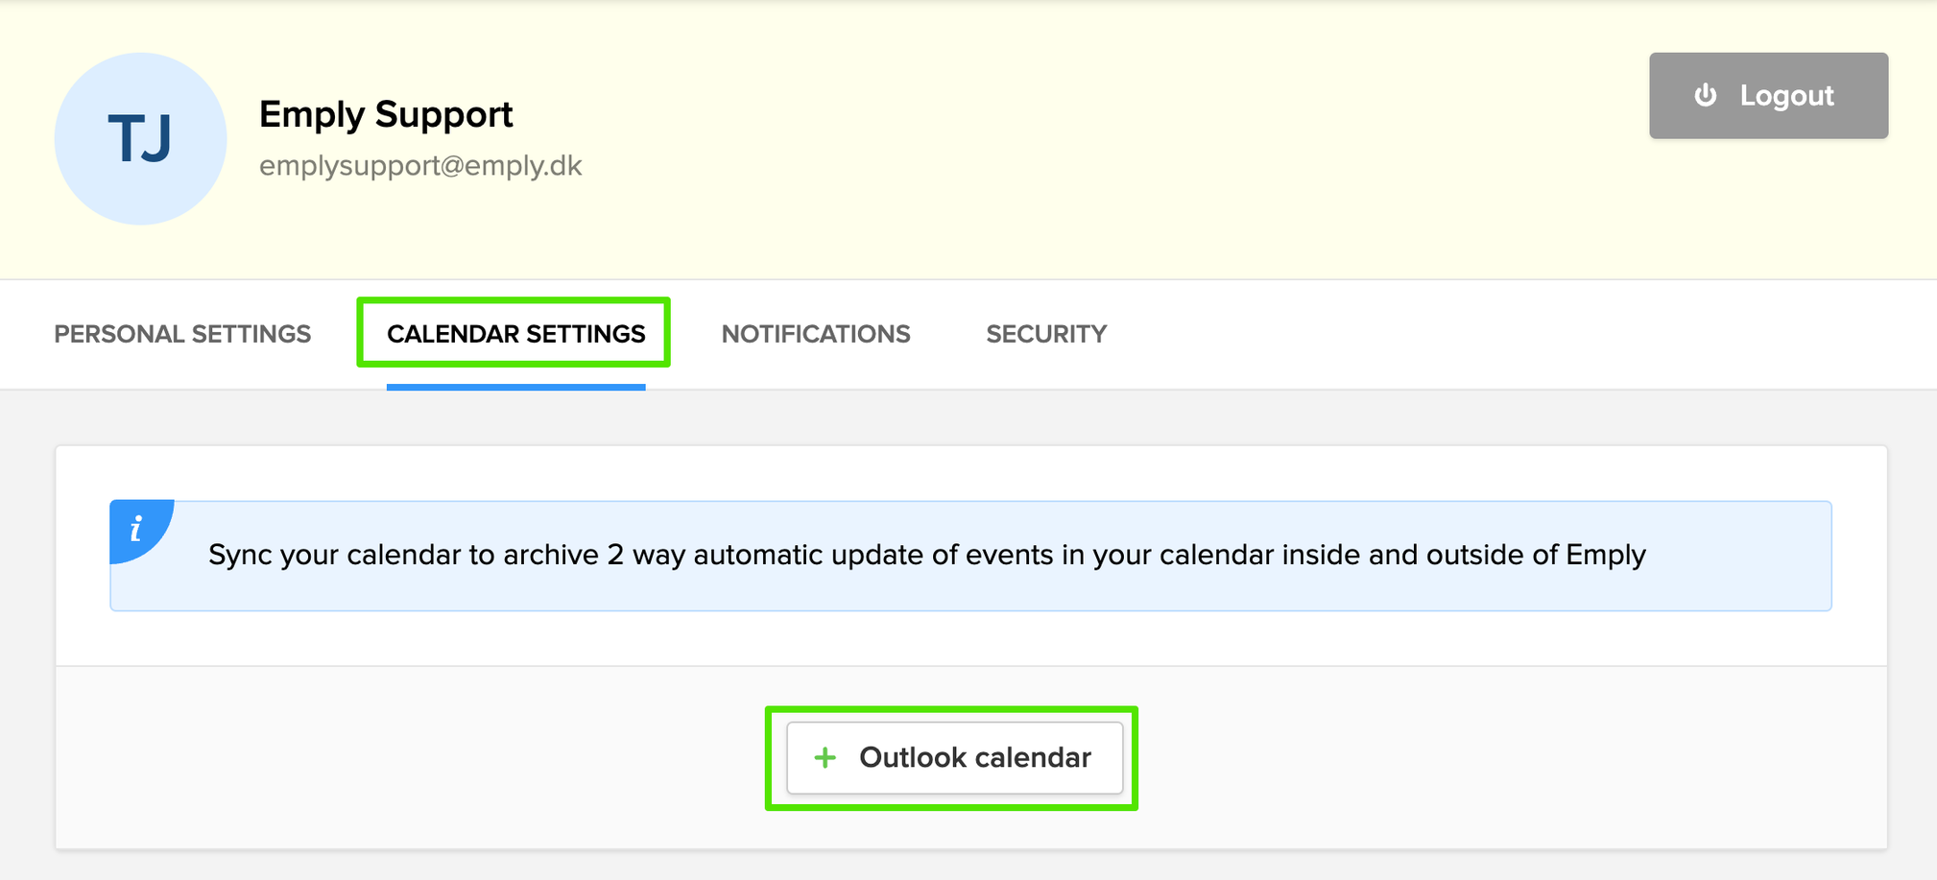This screenshot has width=1937, height=880.
Task: Click the calendar sync info message text
Action: click(x=926, y=555)
